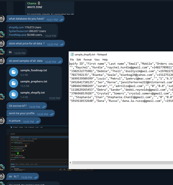Click the sample_foodmap.txt file name

tap(34, 70)
